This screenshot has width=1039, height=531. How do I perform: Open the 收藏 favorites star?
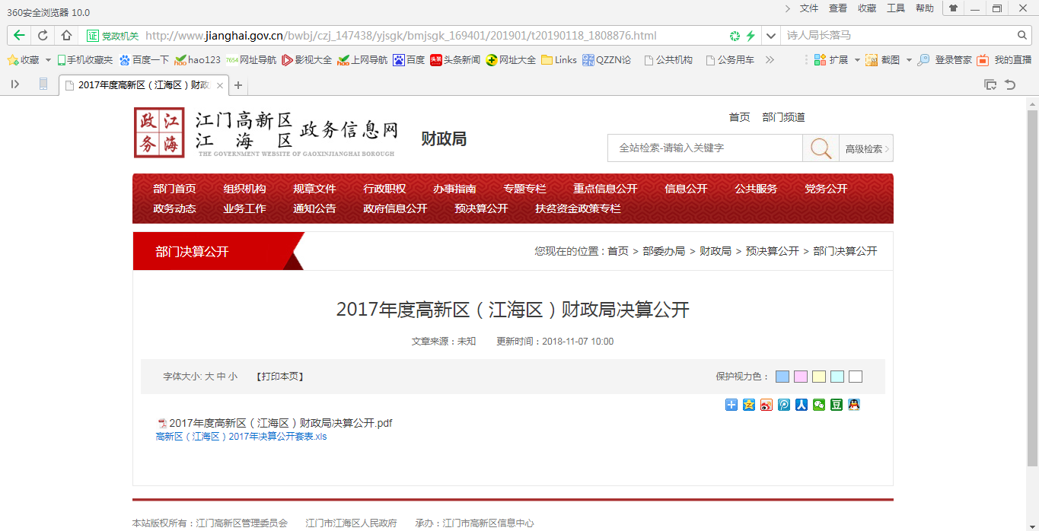[23, 59]
